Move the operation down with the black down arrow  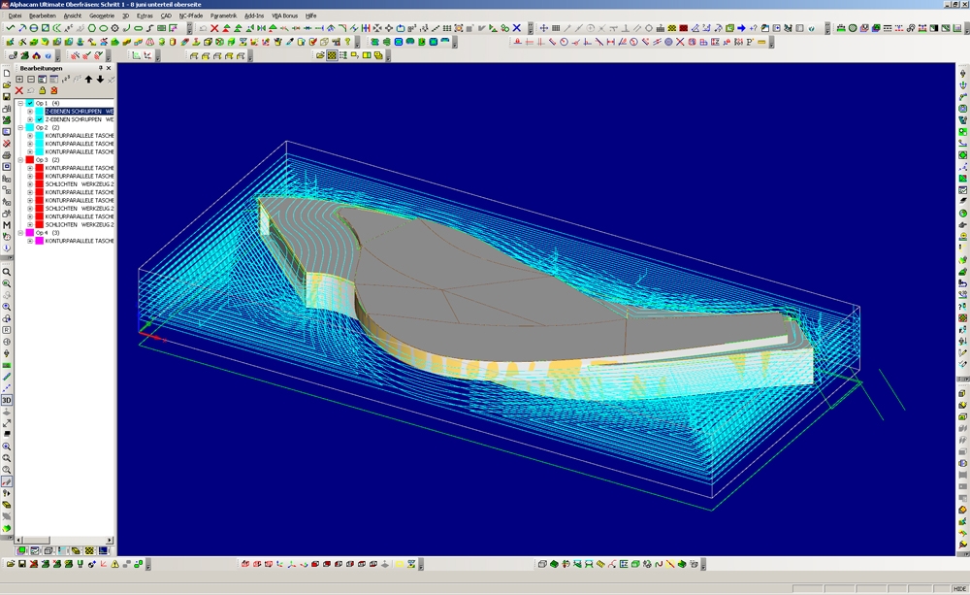[x=100, y=80]
